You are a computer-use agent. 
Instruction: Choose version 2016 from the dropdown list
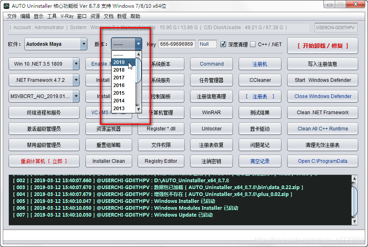point(119,85)
